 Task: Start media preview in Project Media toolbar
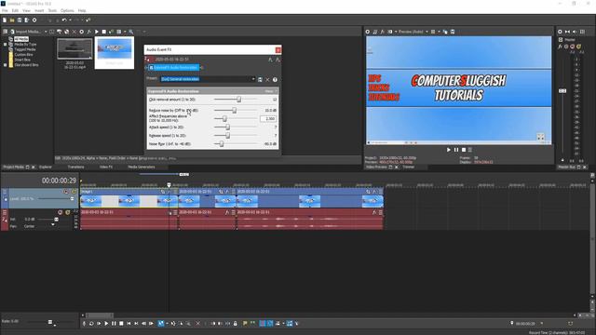pyautogui.click(x=97, y=32)
